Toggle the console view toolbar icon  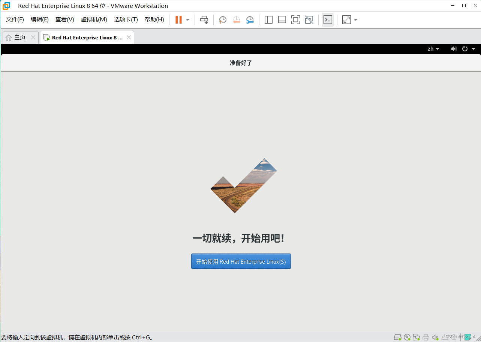tap(328, 20)
